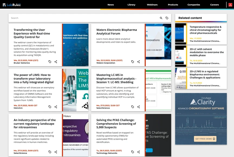The image size is (234, 157).
Task: Share the Metrohm LIMS webinar
Action: pos(56,107)
